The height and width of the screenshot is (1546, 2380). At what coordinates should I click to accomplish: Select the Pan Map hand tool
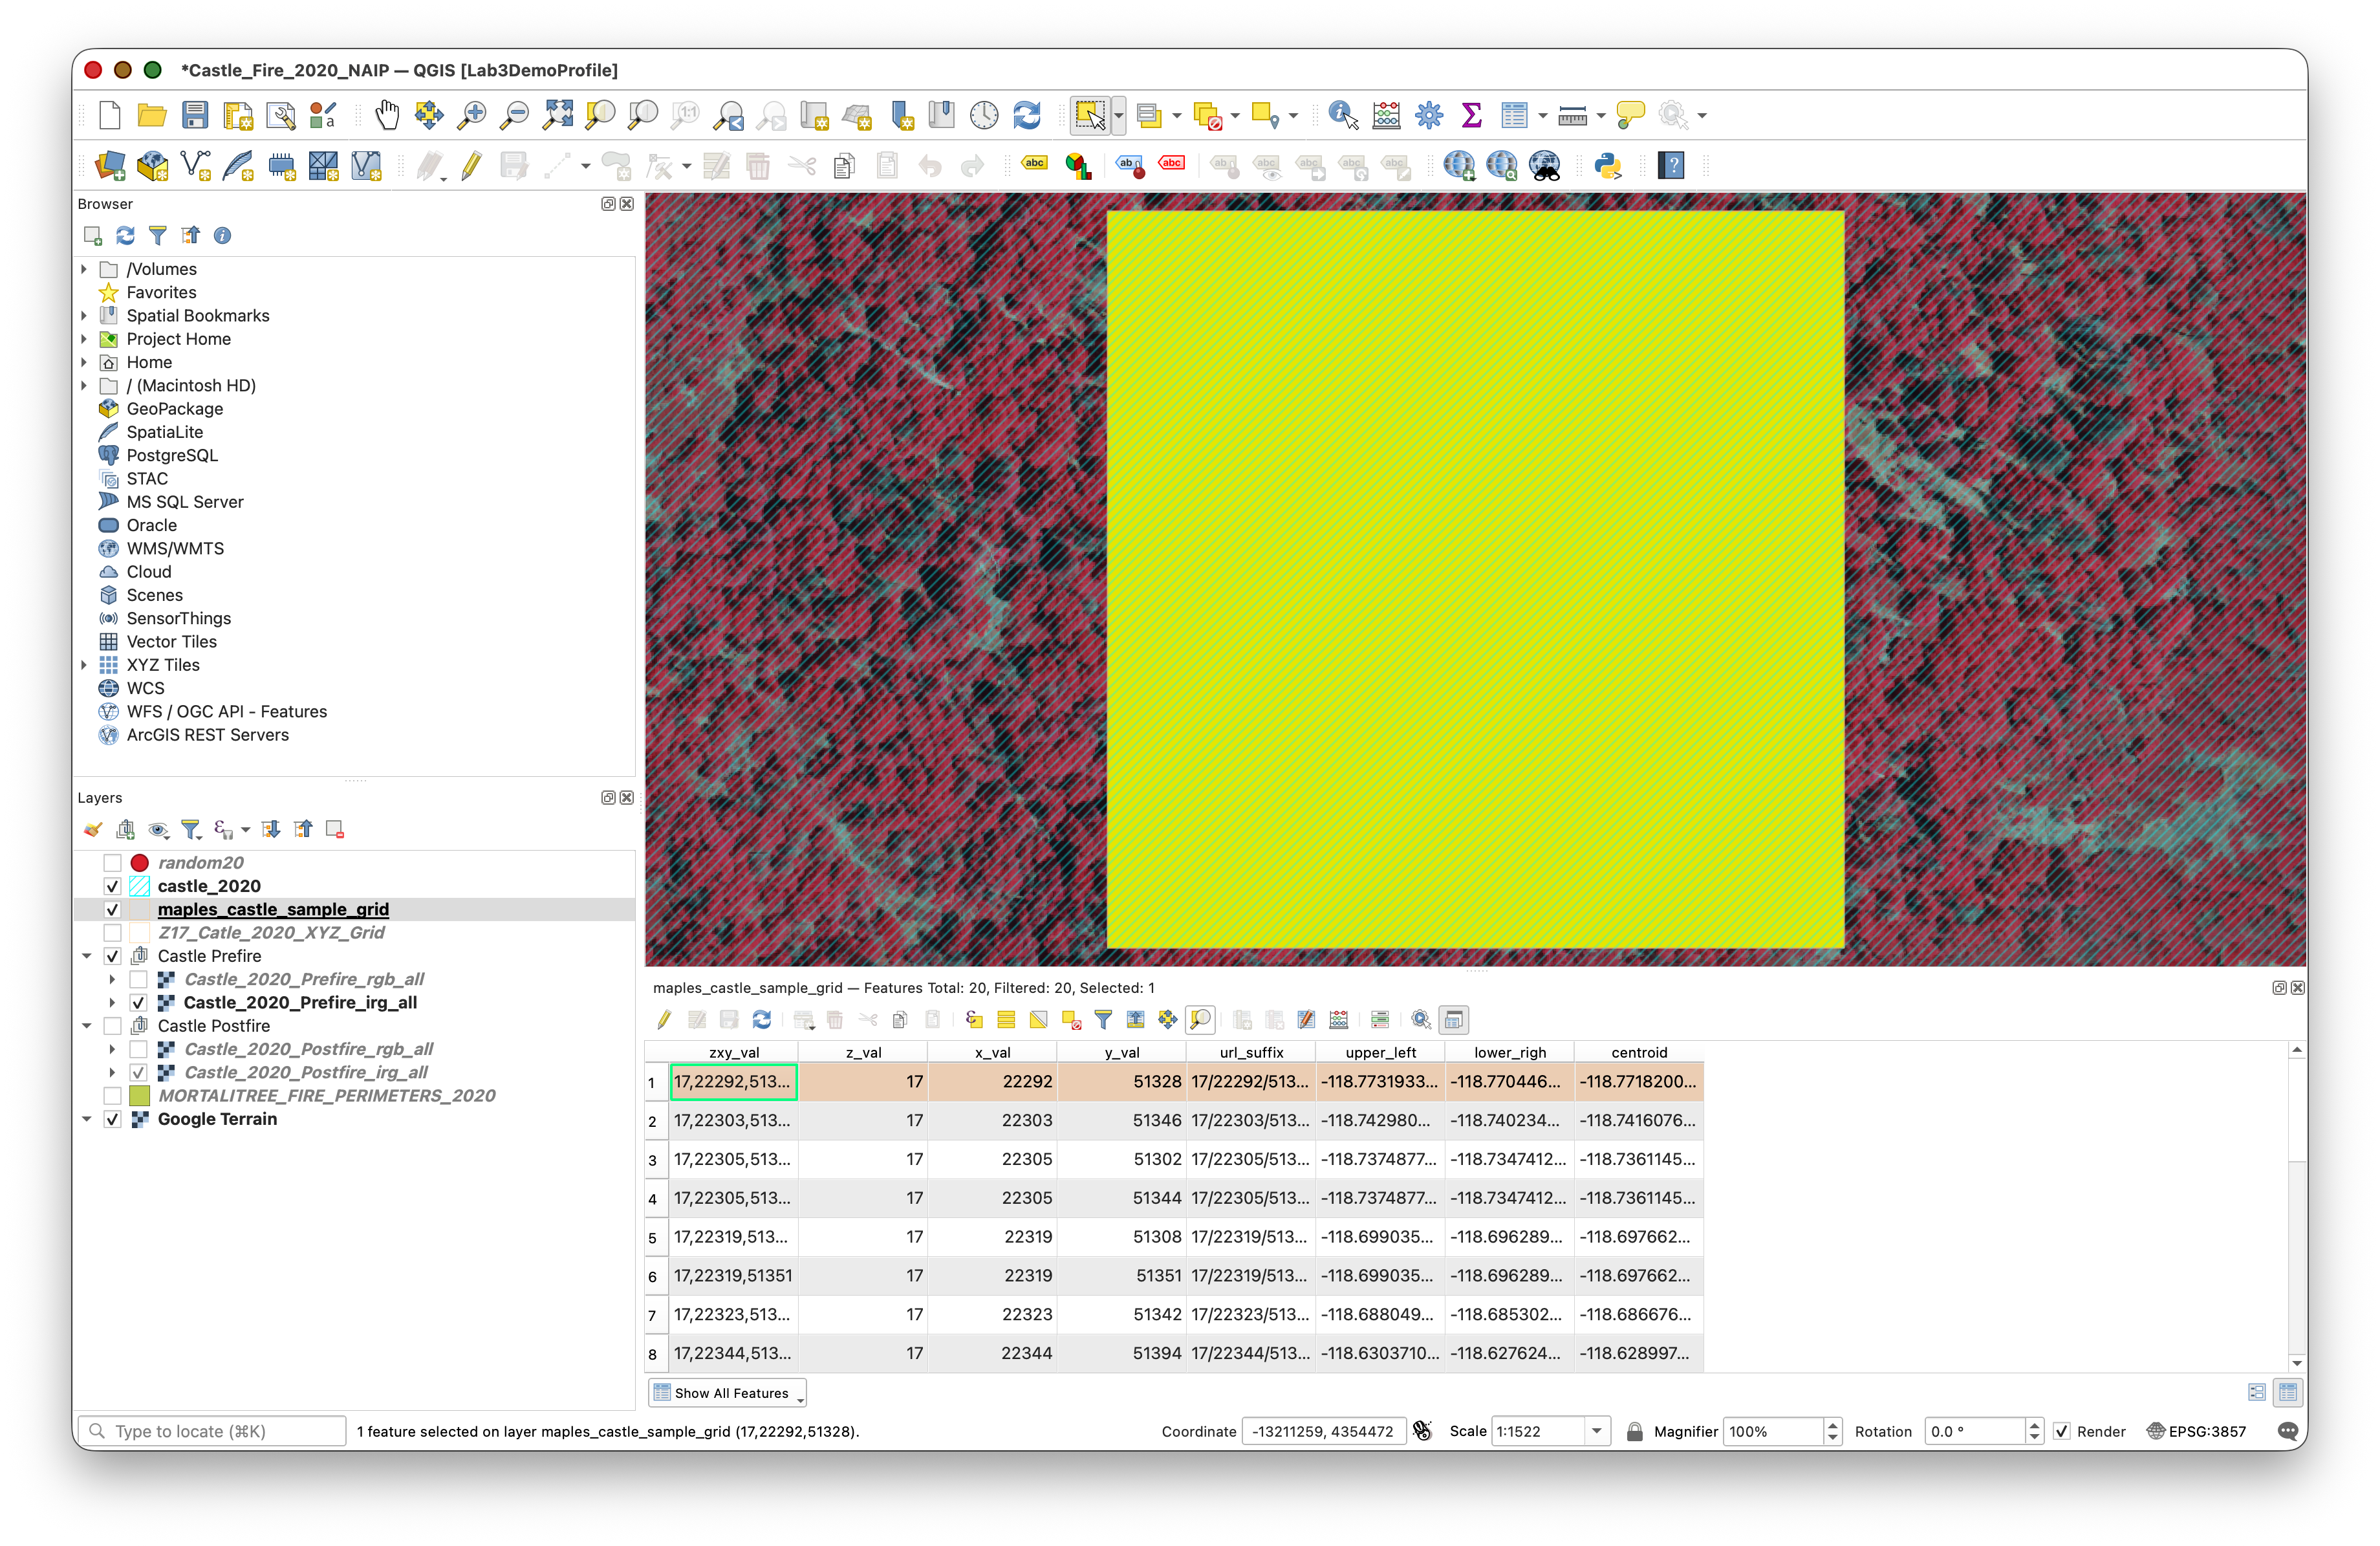pos(387,115)
